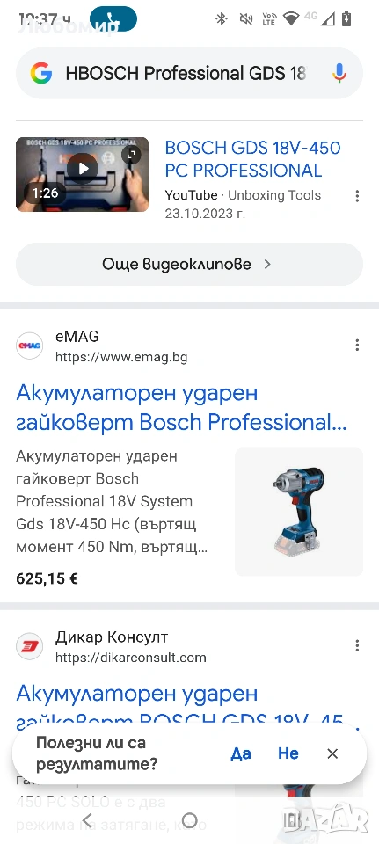Click Още видеоклипове button
Screen dimensions: 379x844
coord(190,265)
